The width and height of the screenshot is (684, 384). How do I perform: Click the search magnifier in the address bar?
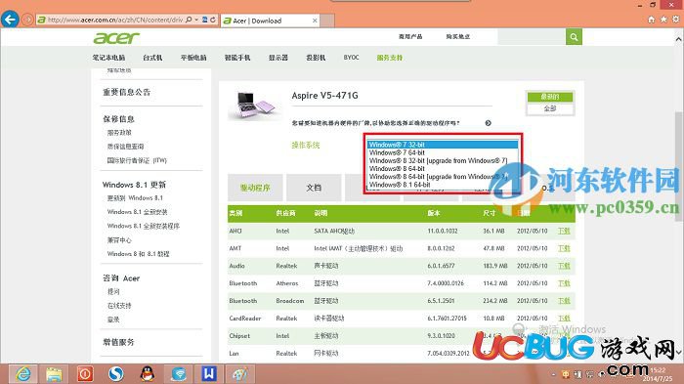coord(189,21)
